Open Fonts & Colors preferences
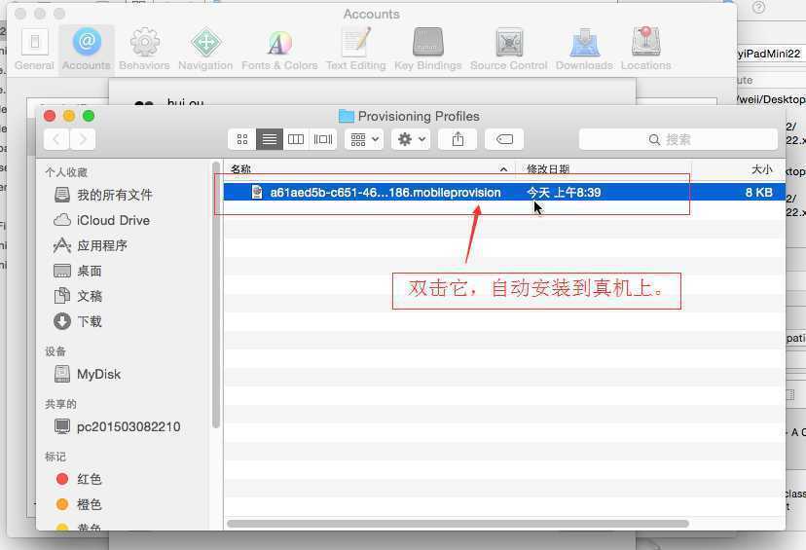This screenshot has height=550, width=806. [279, 50]
